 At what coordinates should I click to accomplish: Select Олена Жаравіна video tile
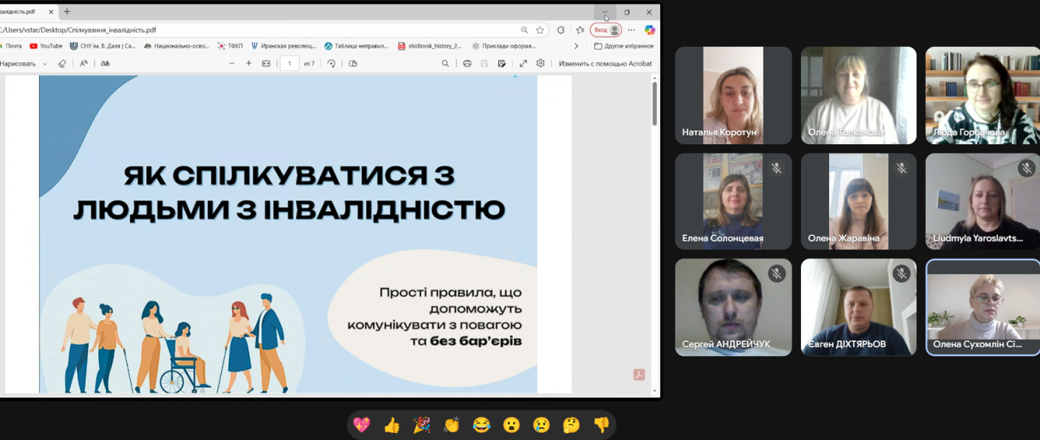coord(859,201)
